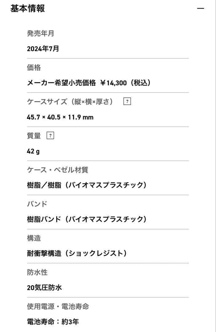Click the 価格 label

[34, 68]
